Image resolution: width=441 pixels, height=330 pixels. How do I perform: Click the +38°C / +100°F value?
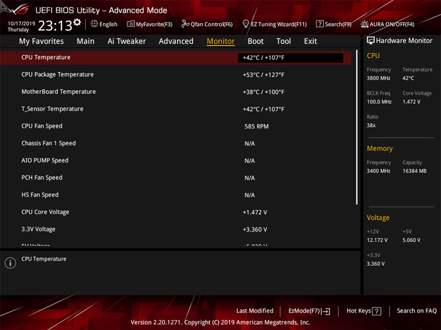click(x=263, y=92)
